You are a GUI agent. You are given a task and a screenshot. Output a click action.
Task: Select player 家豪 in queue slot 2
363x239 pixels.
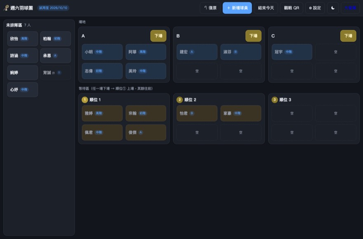(x=241, y=113)
